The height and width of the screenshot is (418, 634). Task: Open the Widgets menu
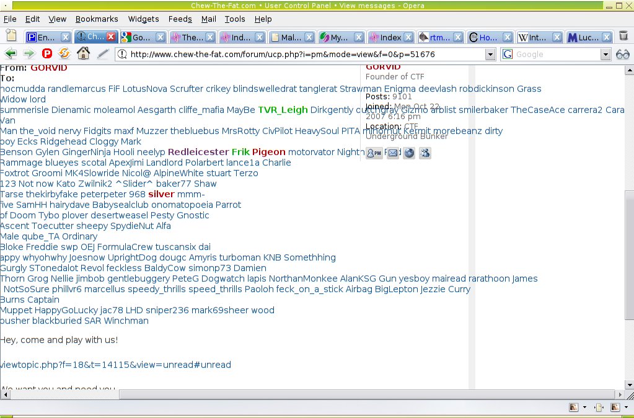[143, 19]
